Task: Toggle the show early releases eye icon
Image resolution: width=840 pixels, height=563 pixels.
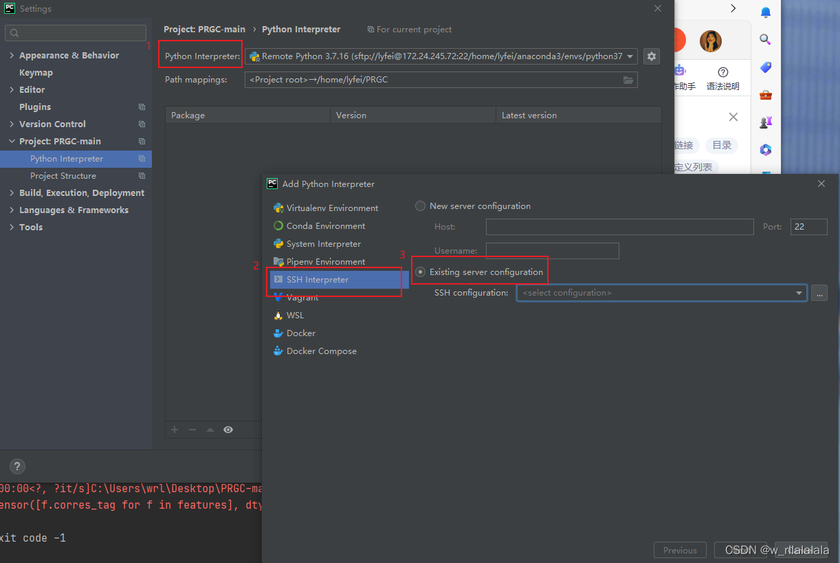Action: pos(228,430)
